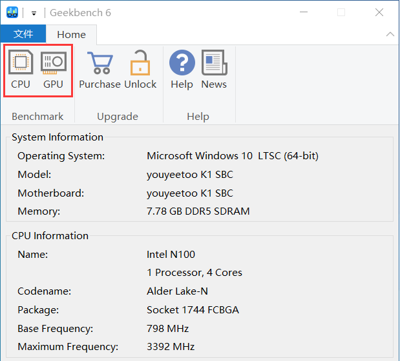The width and height of the screenshot is (400, 361).
Task: Open the 文件 file menu tab
Action: tap(23, 34)
